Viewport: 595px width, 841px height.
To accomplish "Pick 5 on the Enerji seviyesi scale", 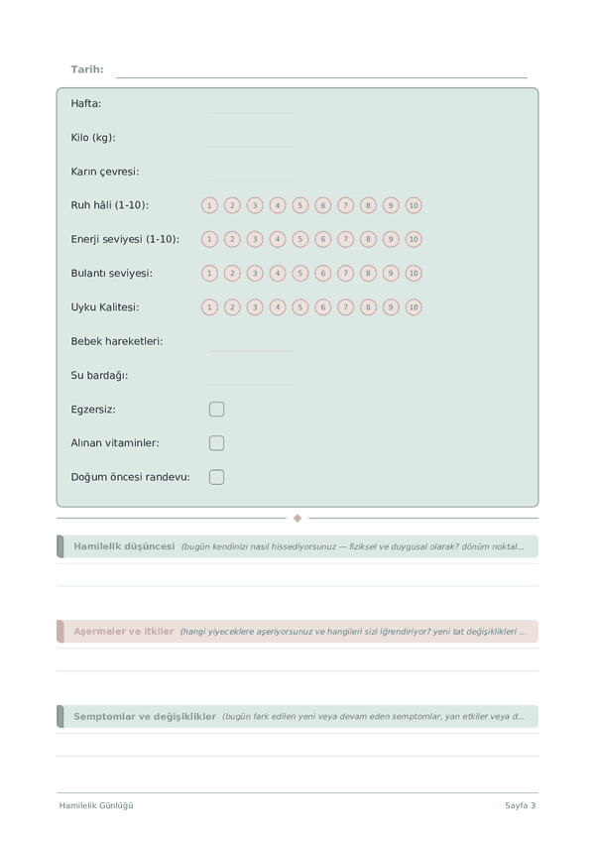I will (x=299, y=239).
